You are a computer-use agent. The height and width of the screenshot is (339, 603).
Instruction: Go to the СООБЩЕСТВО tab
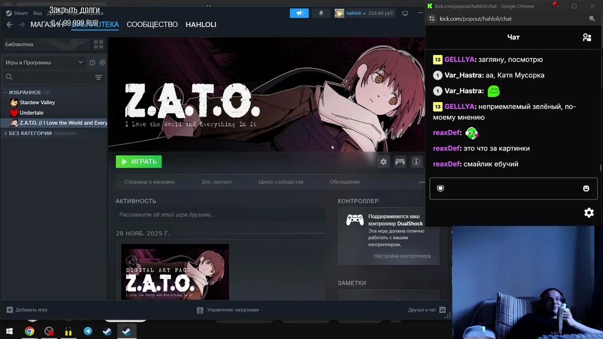coord(152,24)
